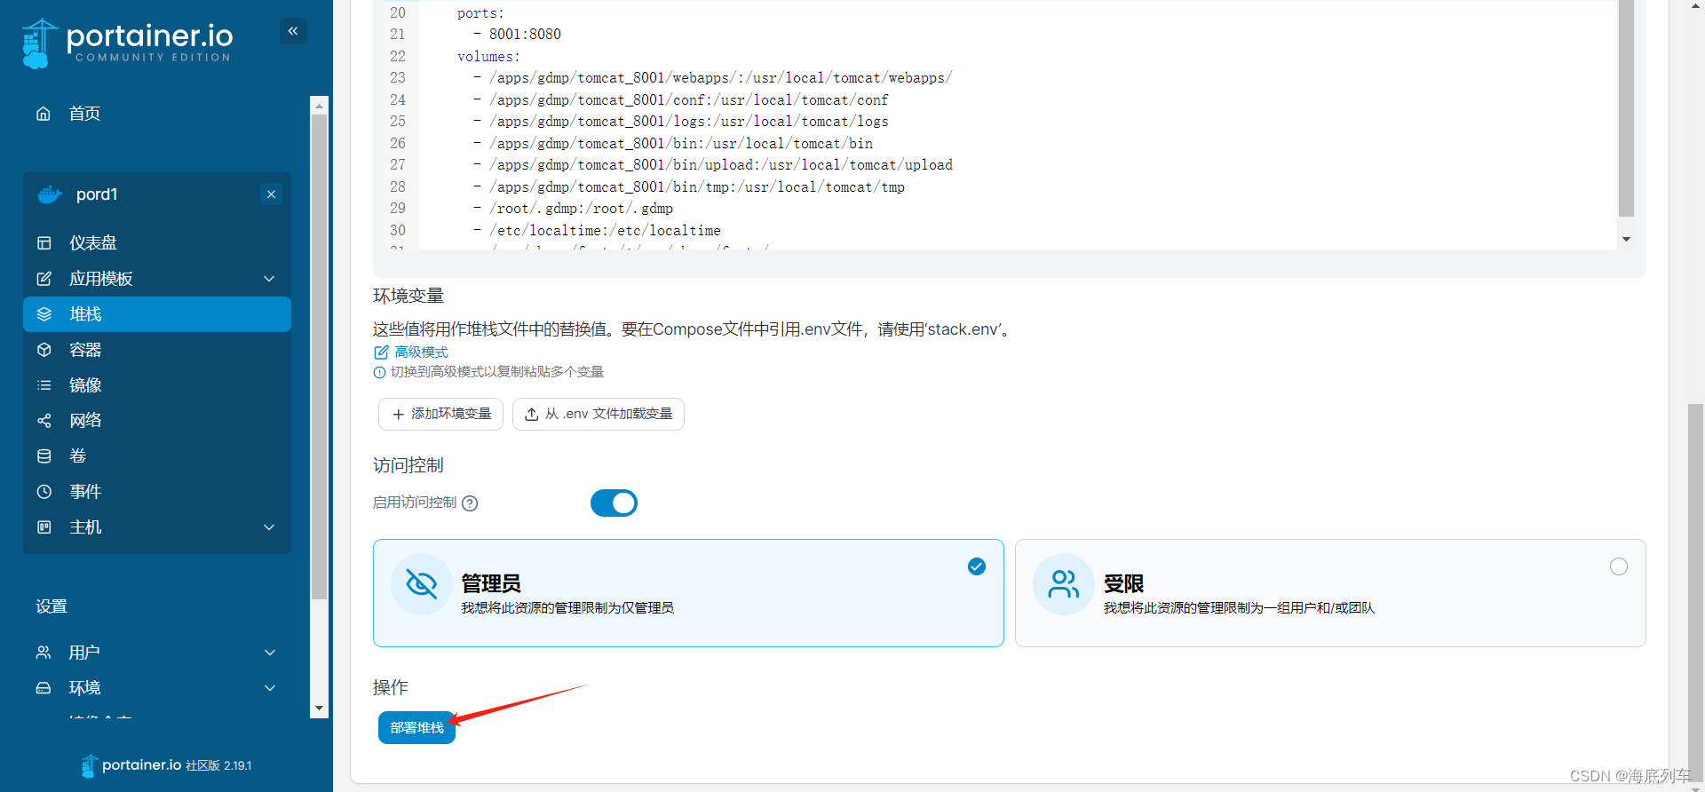Click the database icon beside 卷
The height and width of the screenshot is (792, 1705).
click(44, 456)
